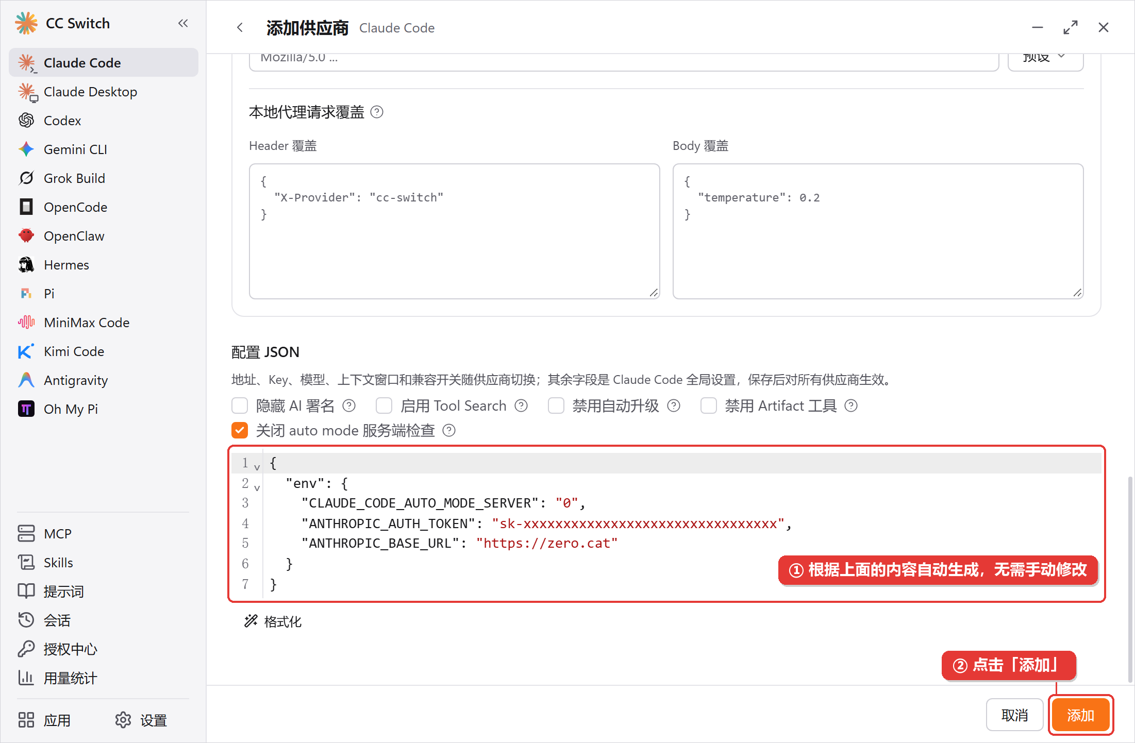The image size is (1135, 743).
Task: Click the 格式化 button
Action: click(x=273, y=621)
